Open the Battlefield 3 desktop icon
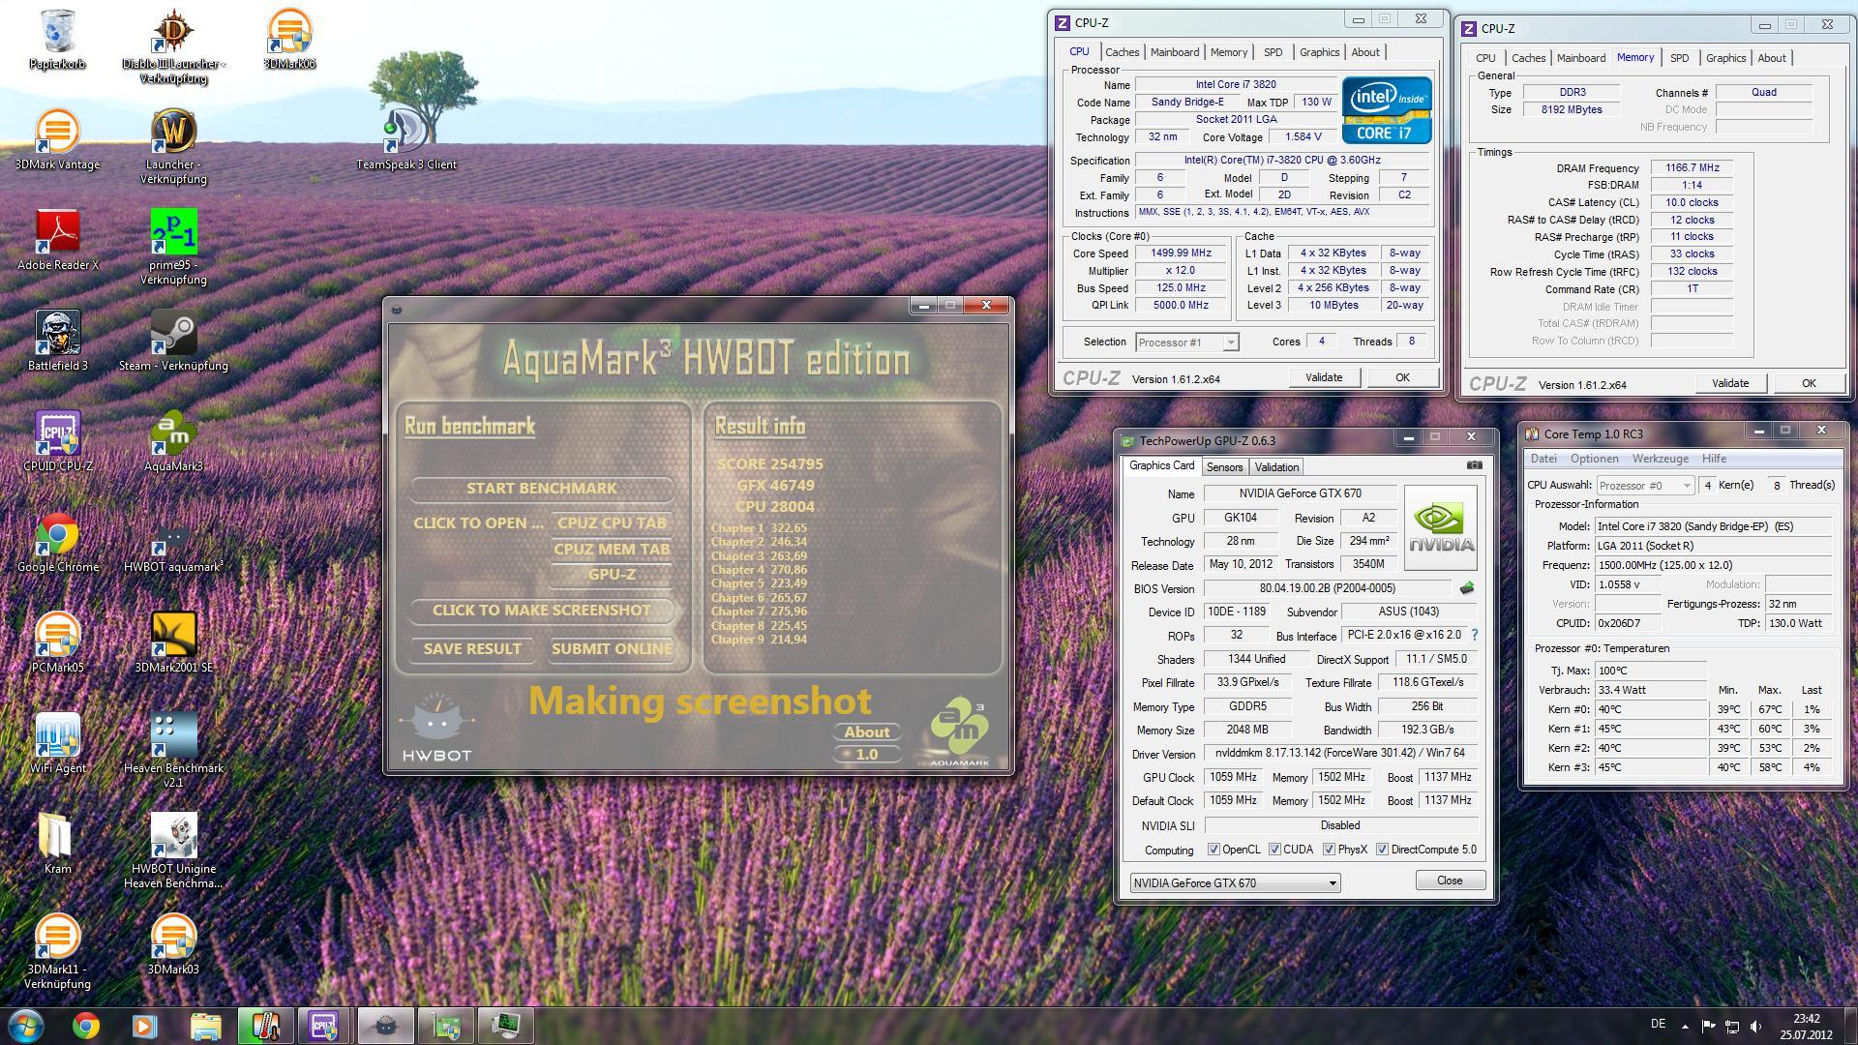 pyautogui.click(x=58, y=341)
